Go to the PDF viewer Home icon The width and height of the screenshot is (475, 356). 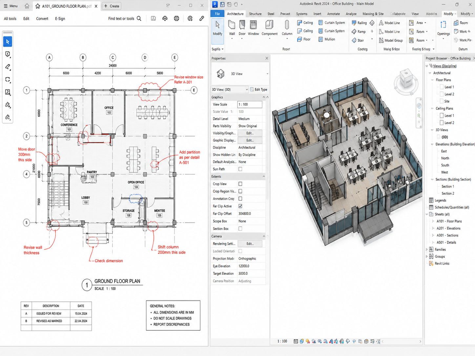tap(27, 6)
